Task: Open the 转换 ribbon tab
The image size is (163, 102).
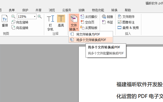Action: click(114, 10)
